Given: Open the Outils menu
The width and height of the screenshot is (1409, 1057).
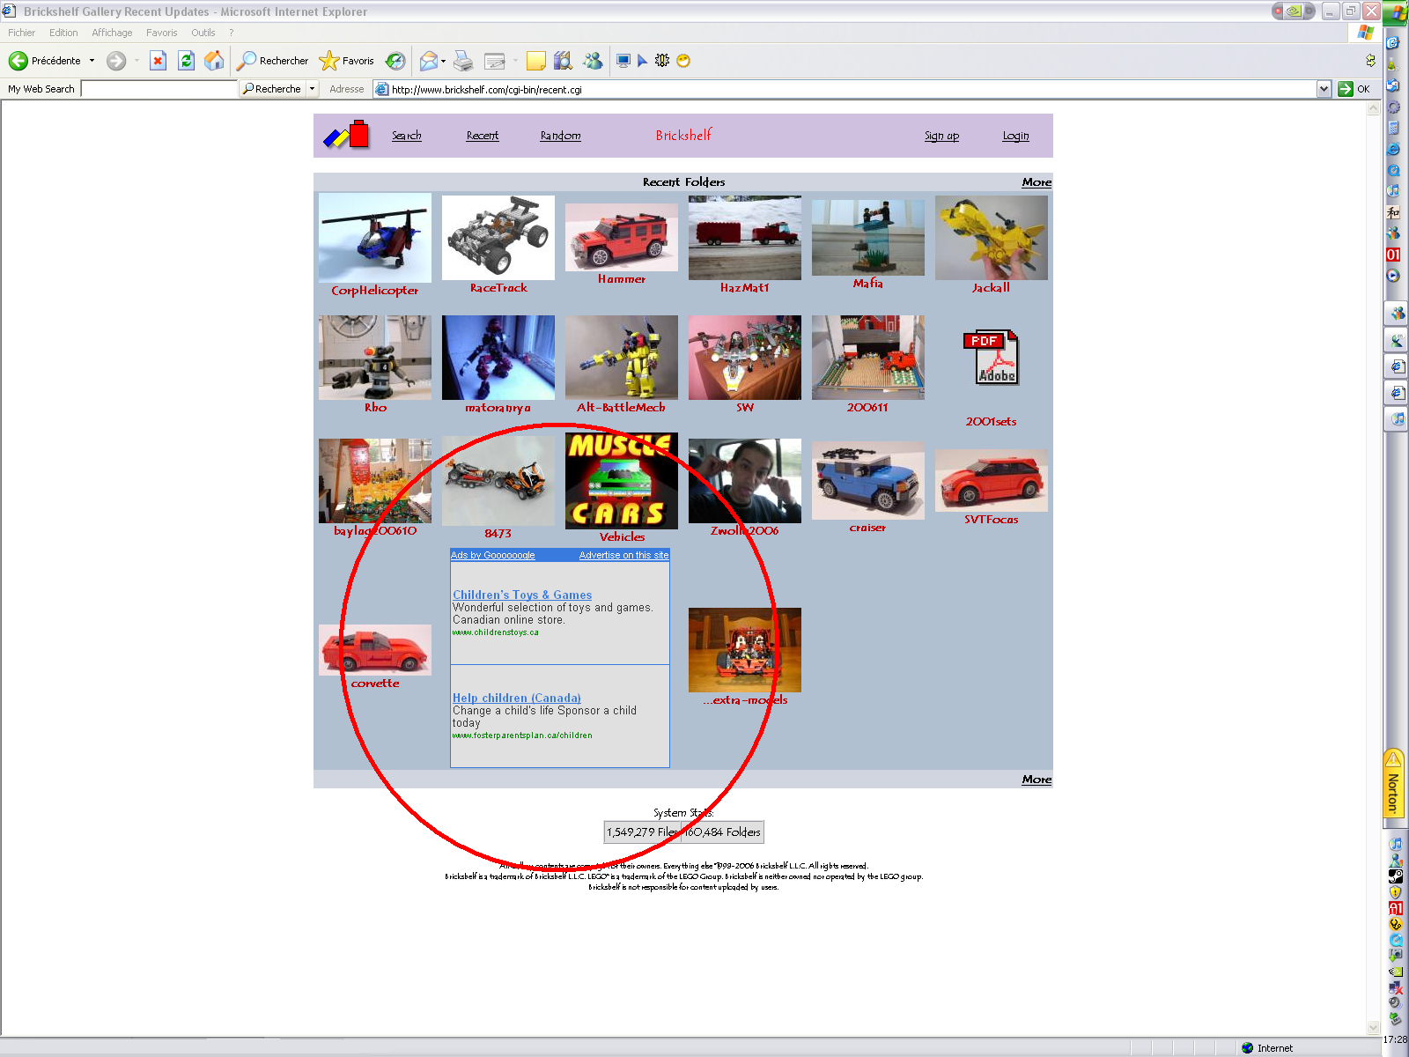Looking at the screenshot, I should [203, 33].
